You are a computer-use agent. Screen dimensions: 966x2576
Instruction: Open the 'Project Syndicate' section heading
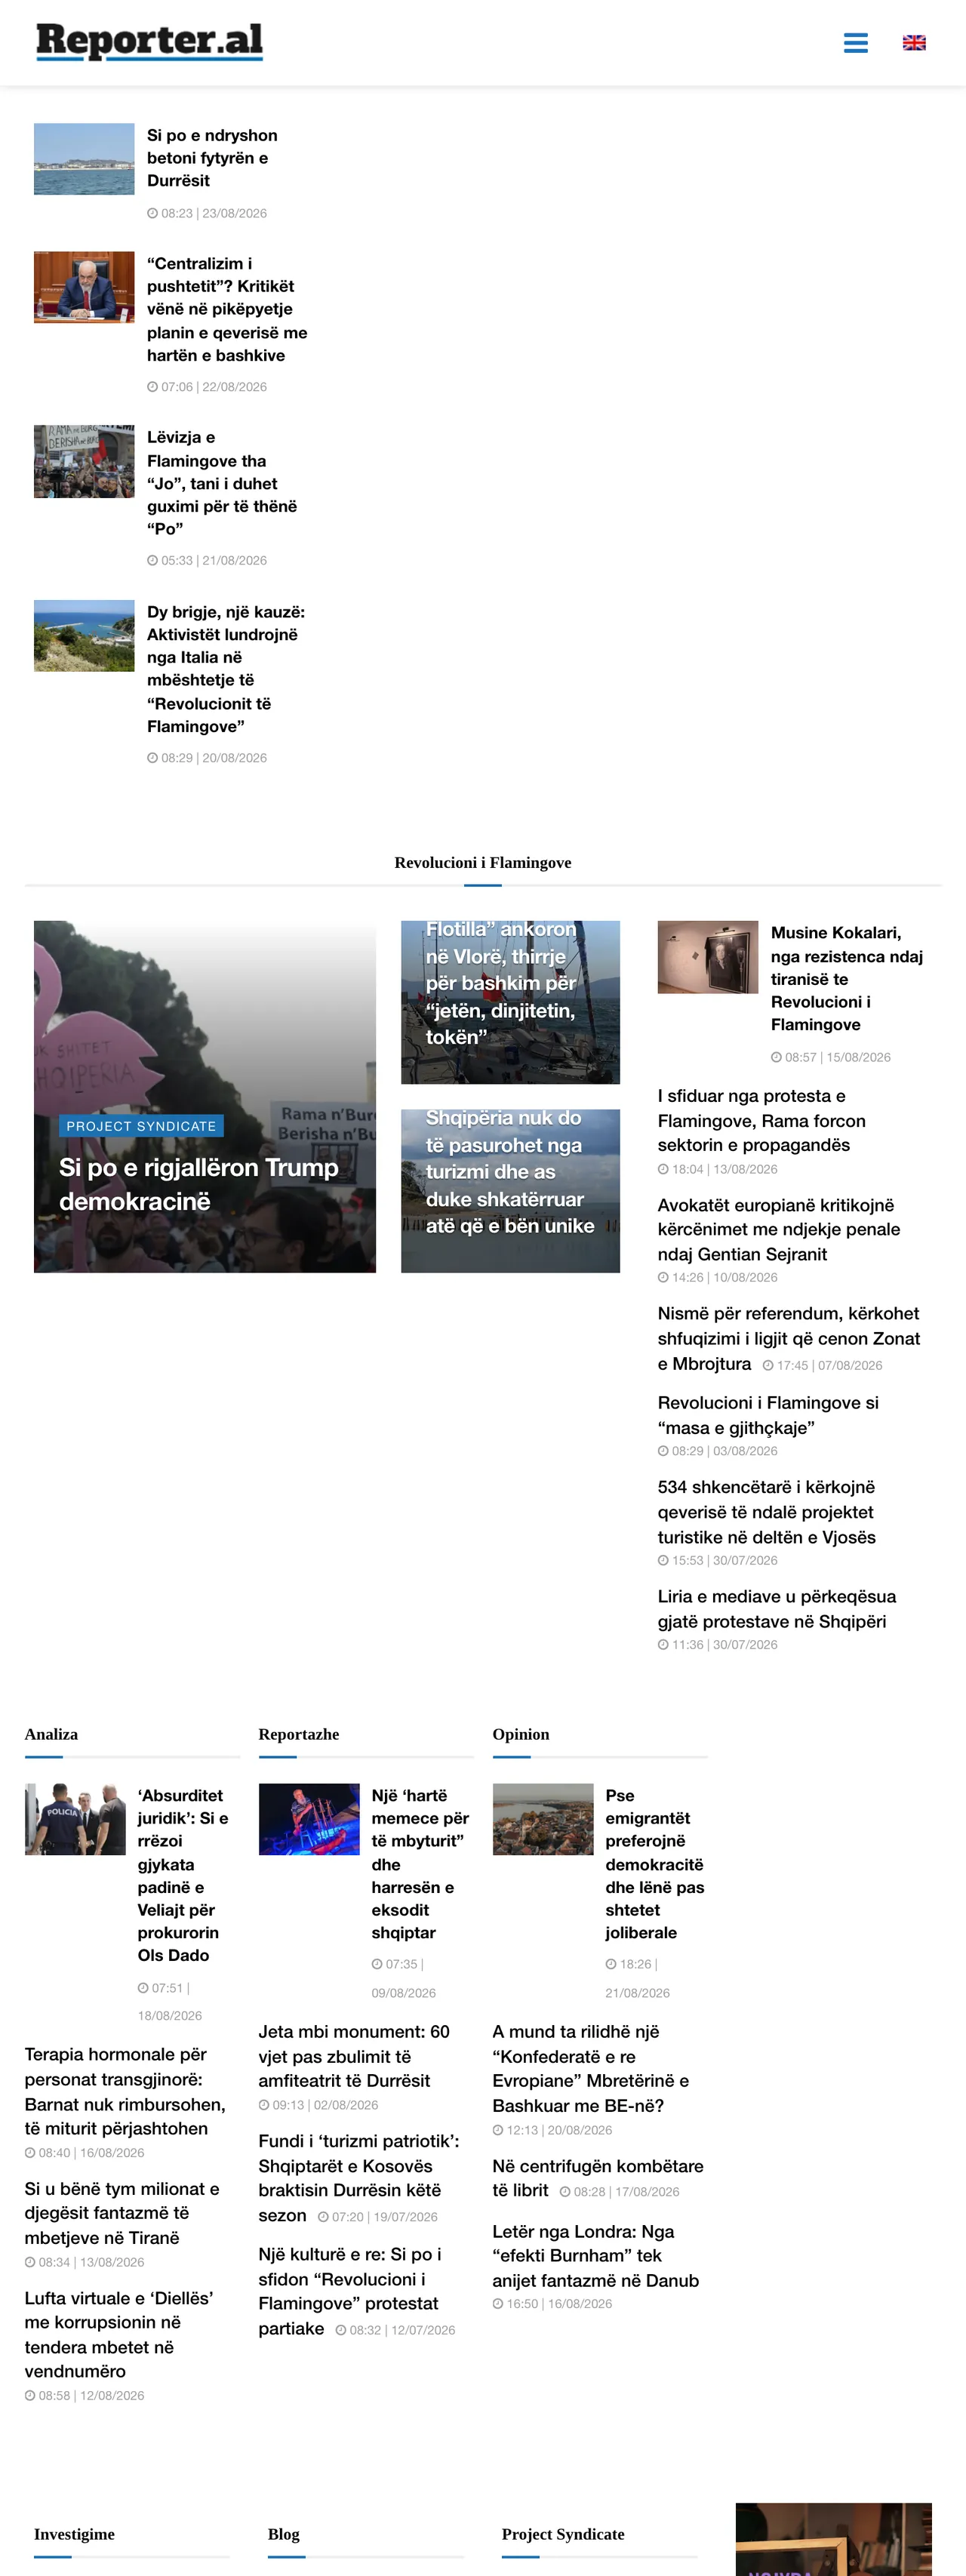tap(563, 2534)
